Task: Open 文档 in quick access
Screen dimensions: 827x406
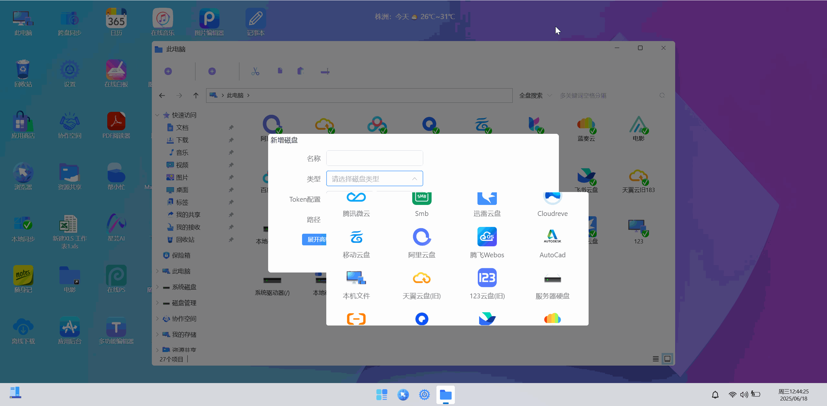Action: [x=178, y=128]
